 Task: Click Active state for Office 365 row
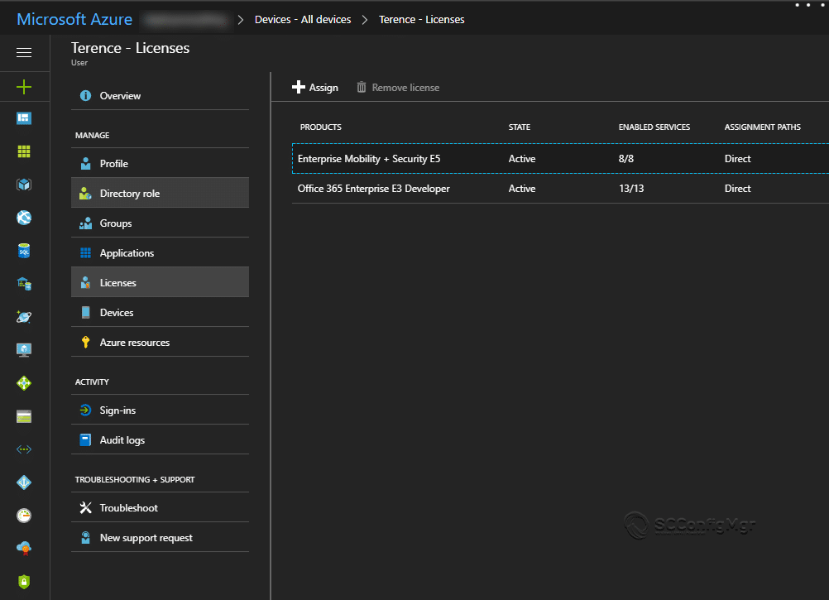[522, 189]
